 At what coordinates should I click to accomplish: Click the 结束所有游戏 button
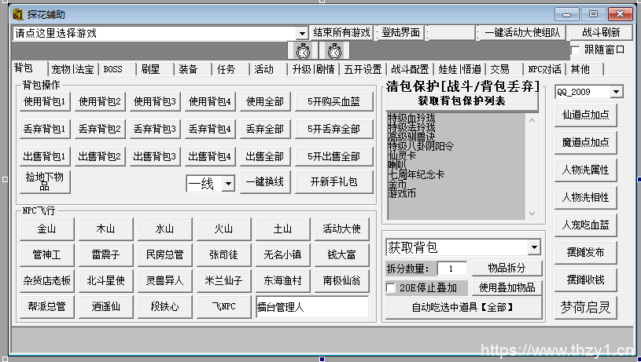click(x=342, y=33)
